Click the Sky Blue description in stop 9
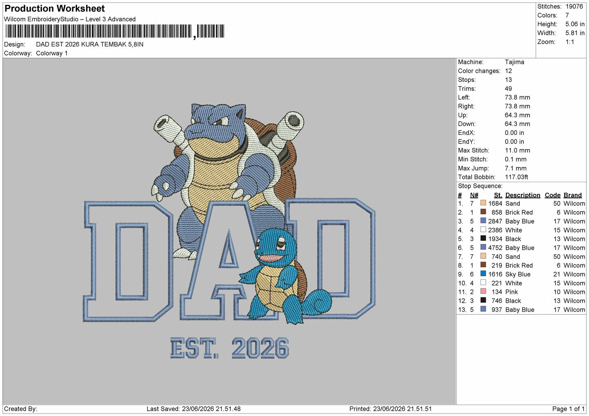The image size is (589, 416). pos(518,274)
